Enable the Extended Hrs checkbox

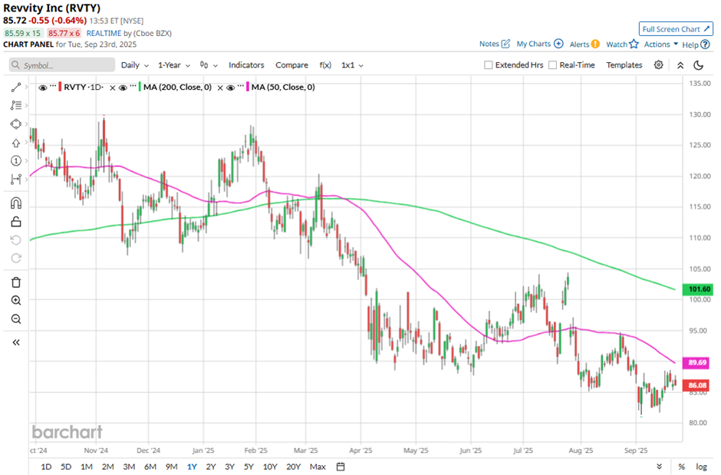pos(489,65)
